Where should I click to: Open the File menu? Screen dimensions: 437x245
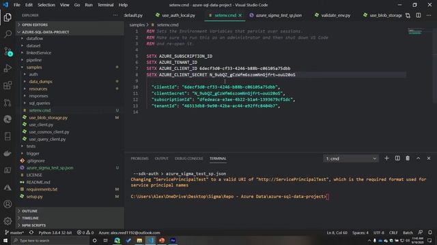click(16, 5)
